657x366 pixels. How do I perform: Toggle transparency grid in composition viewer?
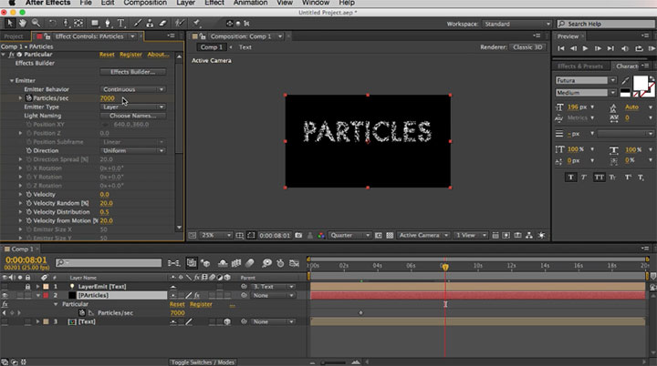[390, 236]
